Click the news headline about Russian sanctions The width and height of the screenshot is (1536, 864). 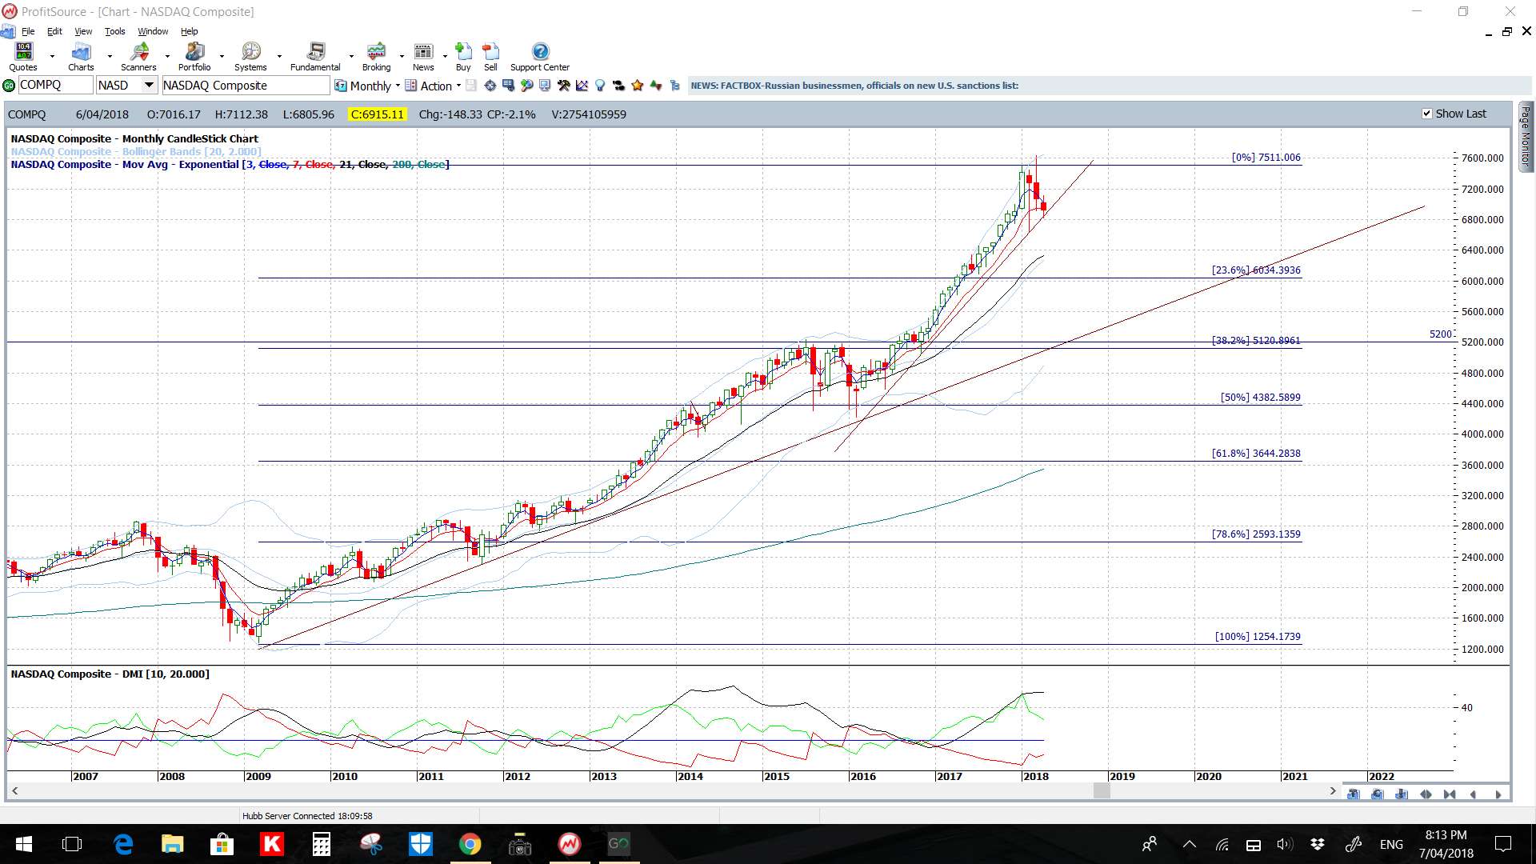pyautogui.click(x=854, y=86)
